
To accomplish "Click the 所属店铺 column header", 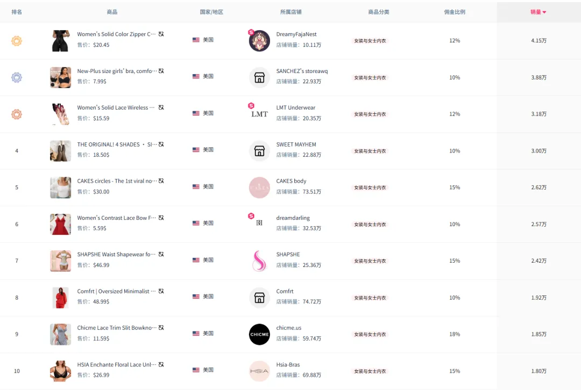I will (291, 12).
